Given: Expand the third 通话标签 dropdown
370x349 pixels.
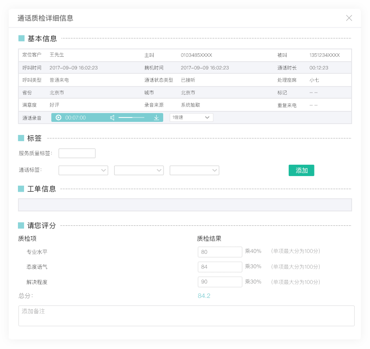Looking at the screenshot, I should [194, 170].
